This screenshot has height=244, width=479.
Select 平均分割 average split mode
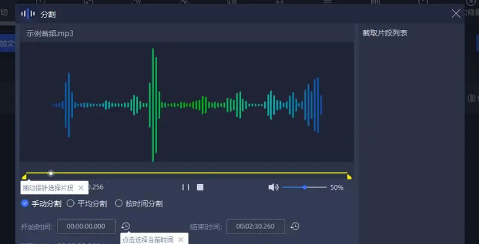pyautogui.click(x=87, y=204)
